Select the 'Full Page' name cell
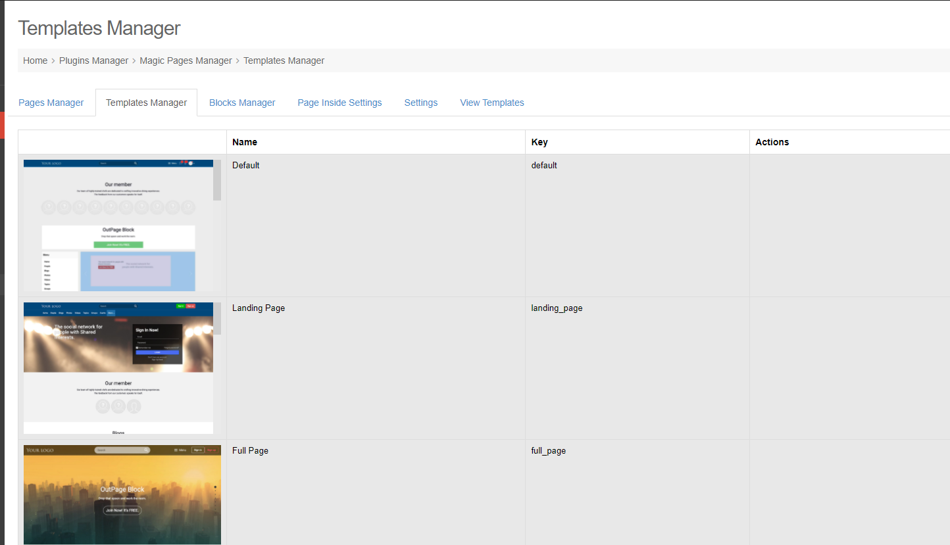The width and height of the screenshot is (950, 545). point(376,492)
